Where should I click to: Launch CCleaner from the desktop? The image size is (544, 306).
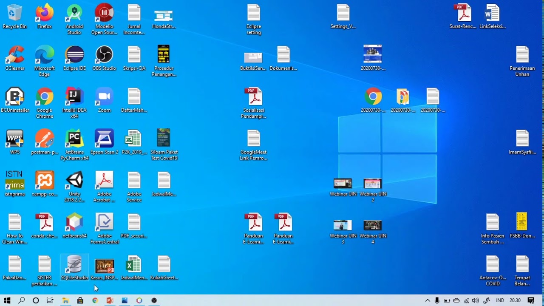[x=14, y=58]
